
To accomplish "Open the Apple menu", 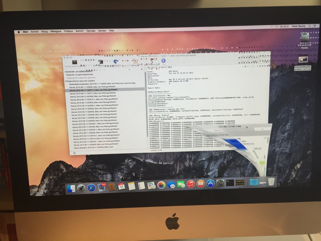I will pos(19,32).
